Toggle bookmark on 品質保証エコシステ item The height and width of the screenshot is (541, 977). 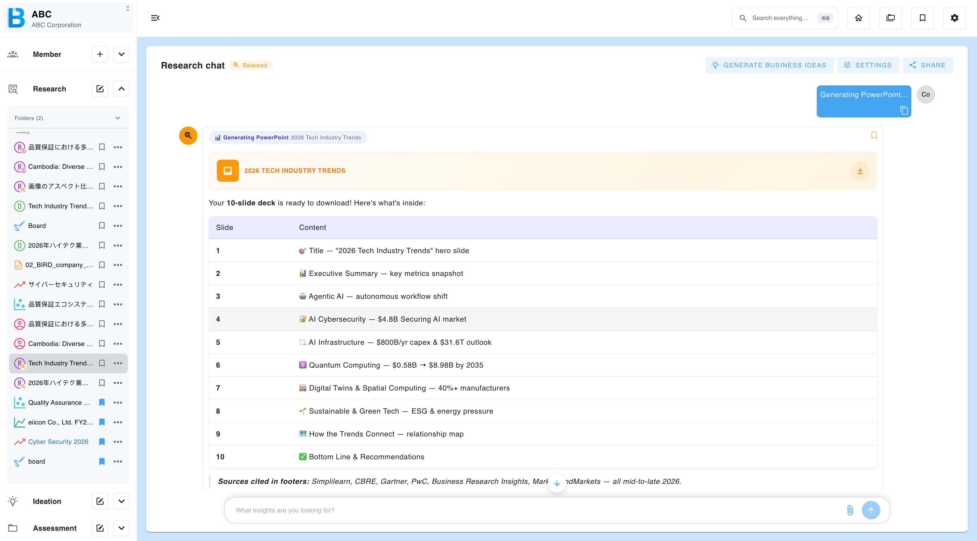[x=102, y=304]
